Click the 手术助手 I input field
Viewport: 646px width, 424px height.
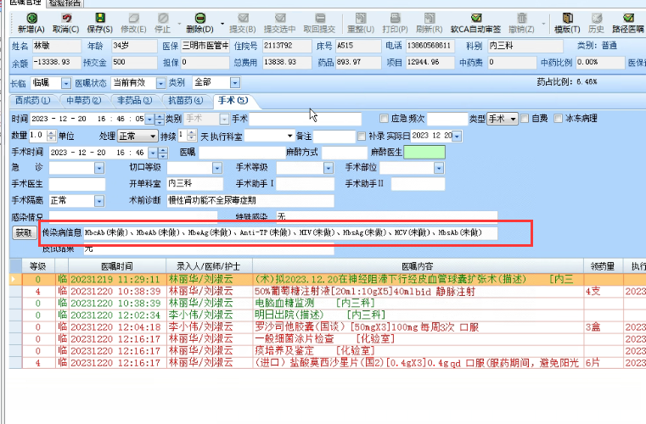pyautogui.click(x=306, y=184)
